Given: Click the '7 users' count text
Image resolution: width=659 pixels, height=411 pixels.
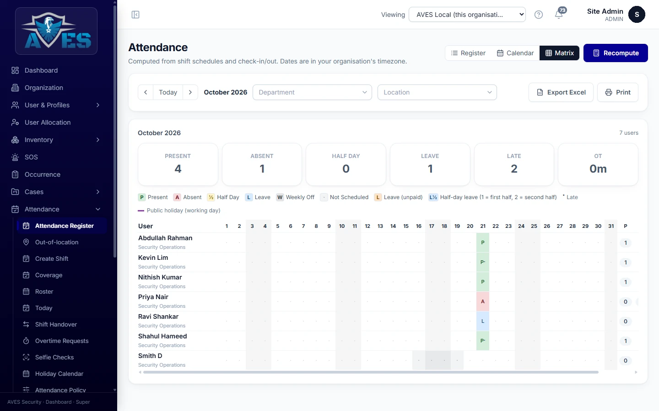Looking at the screenshot, I should 629,133.
